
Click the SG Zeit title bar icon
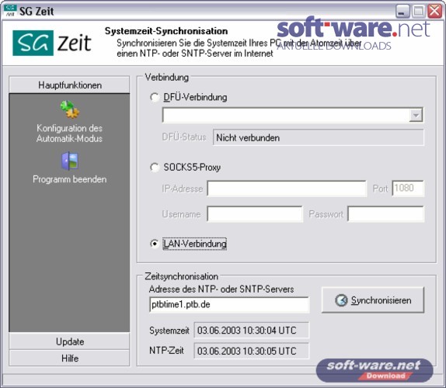[x=9, y=11]
